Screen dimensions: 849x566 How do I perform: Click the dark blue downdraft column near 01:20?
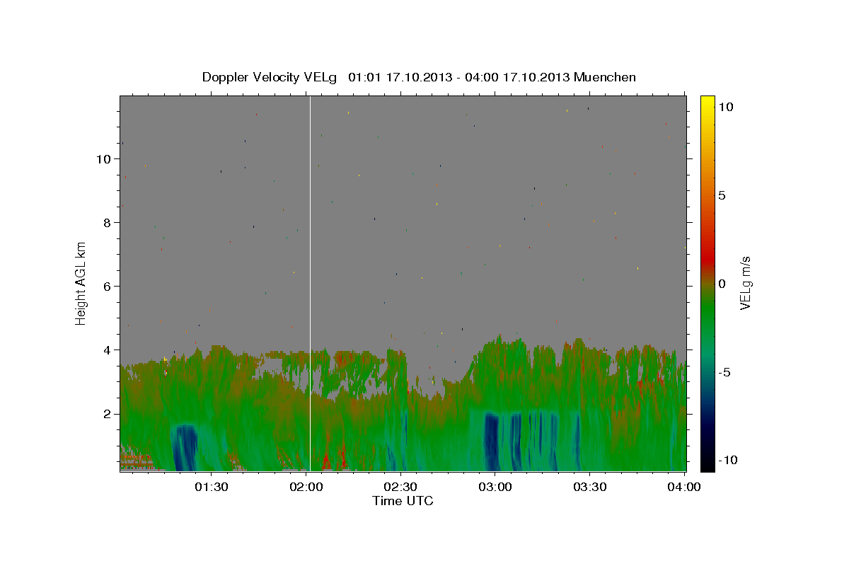pos(185,448)
